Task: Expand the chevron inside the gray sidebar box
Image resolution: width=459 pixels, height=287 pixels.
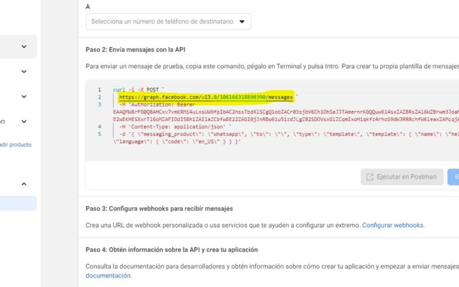Action: (24, 47)
